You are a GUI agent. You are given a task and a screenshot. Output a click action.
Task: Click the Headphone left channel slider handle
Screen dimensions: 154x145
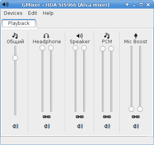(x=42, y=48)
